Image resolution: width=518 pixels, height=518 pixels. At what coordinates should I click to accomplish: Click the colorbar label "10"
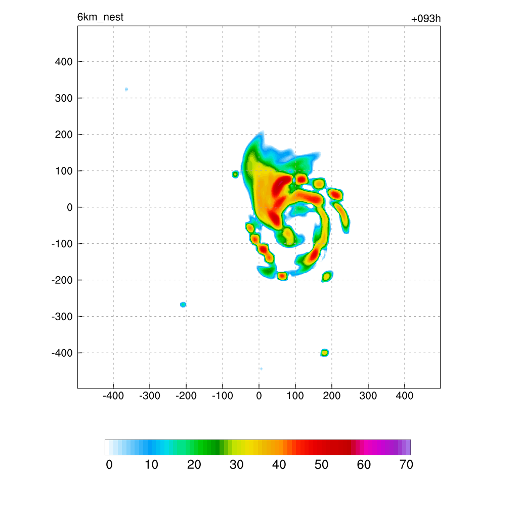[151, 465]
